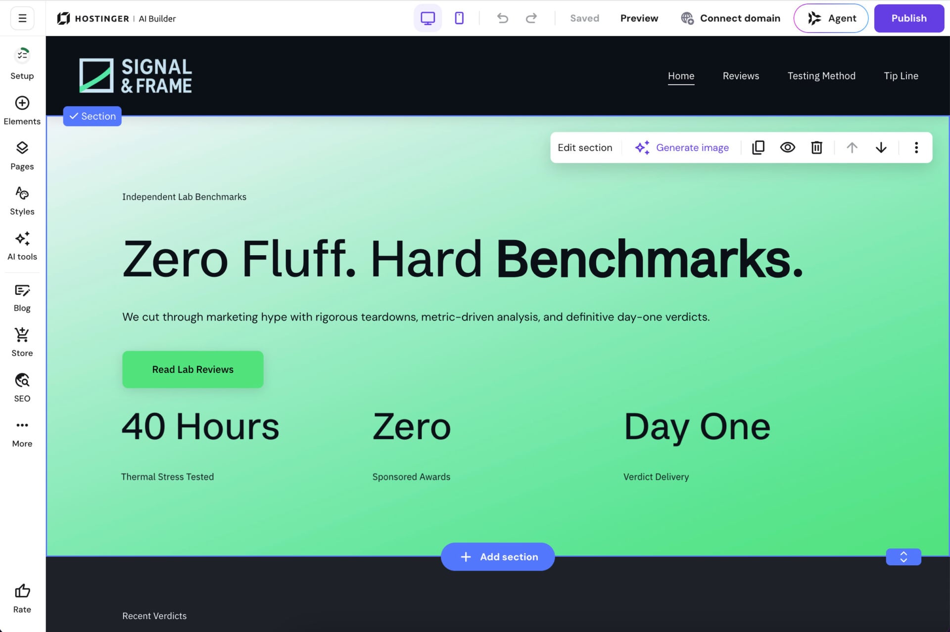Select the Signal & Frame logo
The width and height of the screenshot is (950, 632).
tap(136, 76)
